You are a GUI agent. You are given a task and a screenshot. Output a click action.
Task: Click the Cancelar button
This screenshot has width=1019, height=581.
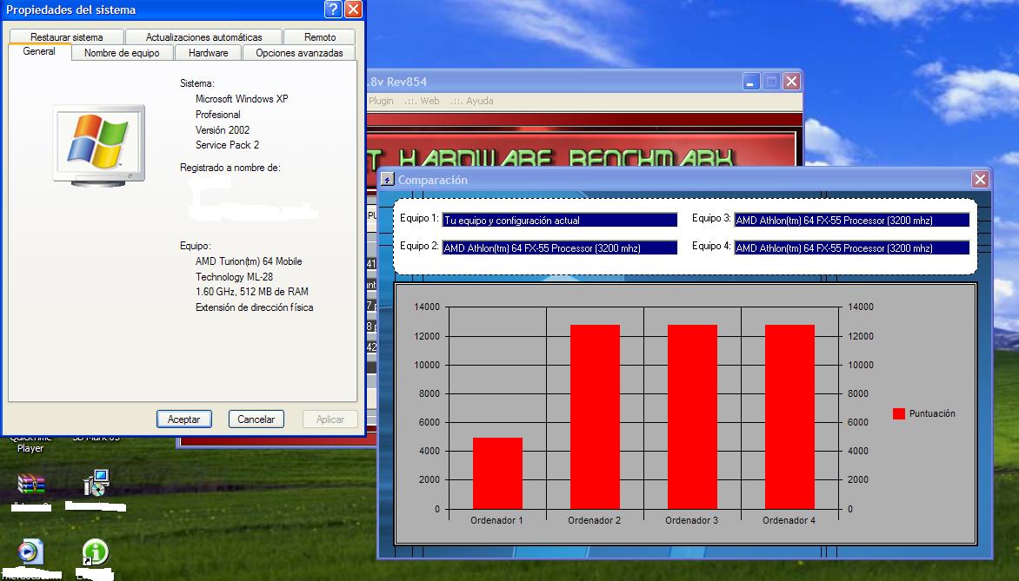coord(256,419)
